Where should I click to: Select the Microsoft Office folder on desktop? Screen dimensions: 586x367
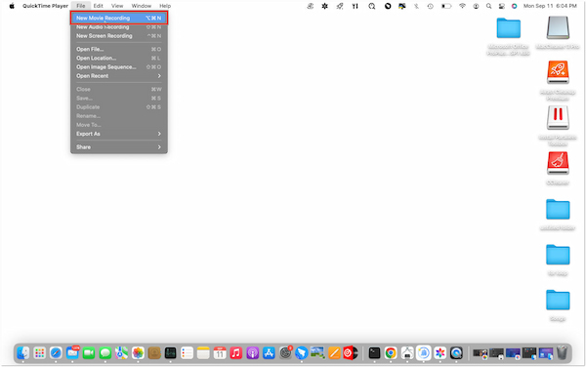508,28
